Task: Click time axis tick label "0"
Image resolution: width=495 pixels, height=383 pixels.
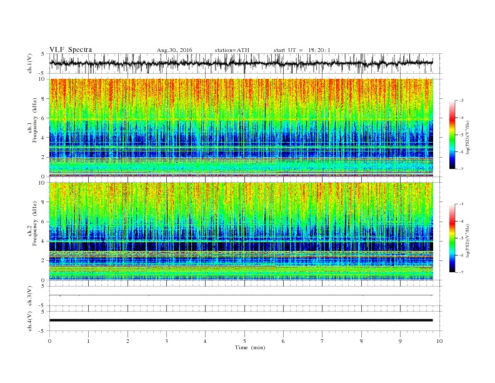Action: pyautogui.click(x=49, y=341)
